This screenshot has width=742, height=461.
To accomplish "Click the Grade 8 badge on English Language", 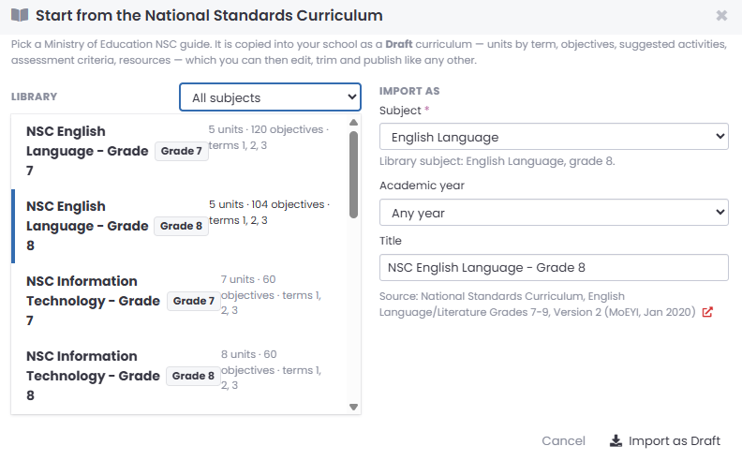I will 181,226.
